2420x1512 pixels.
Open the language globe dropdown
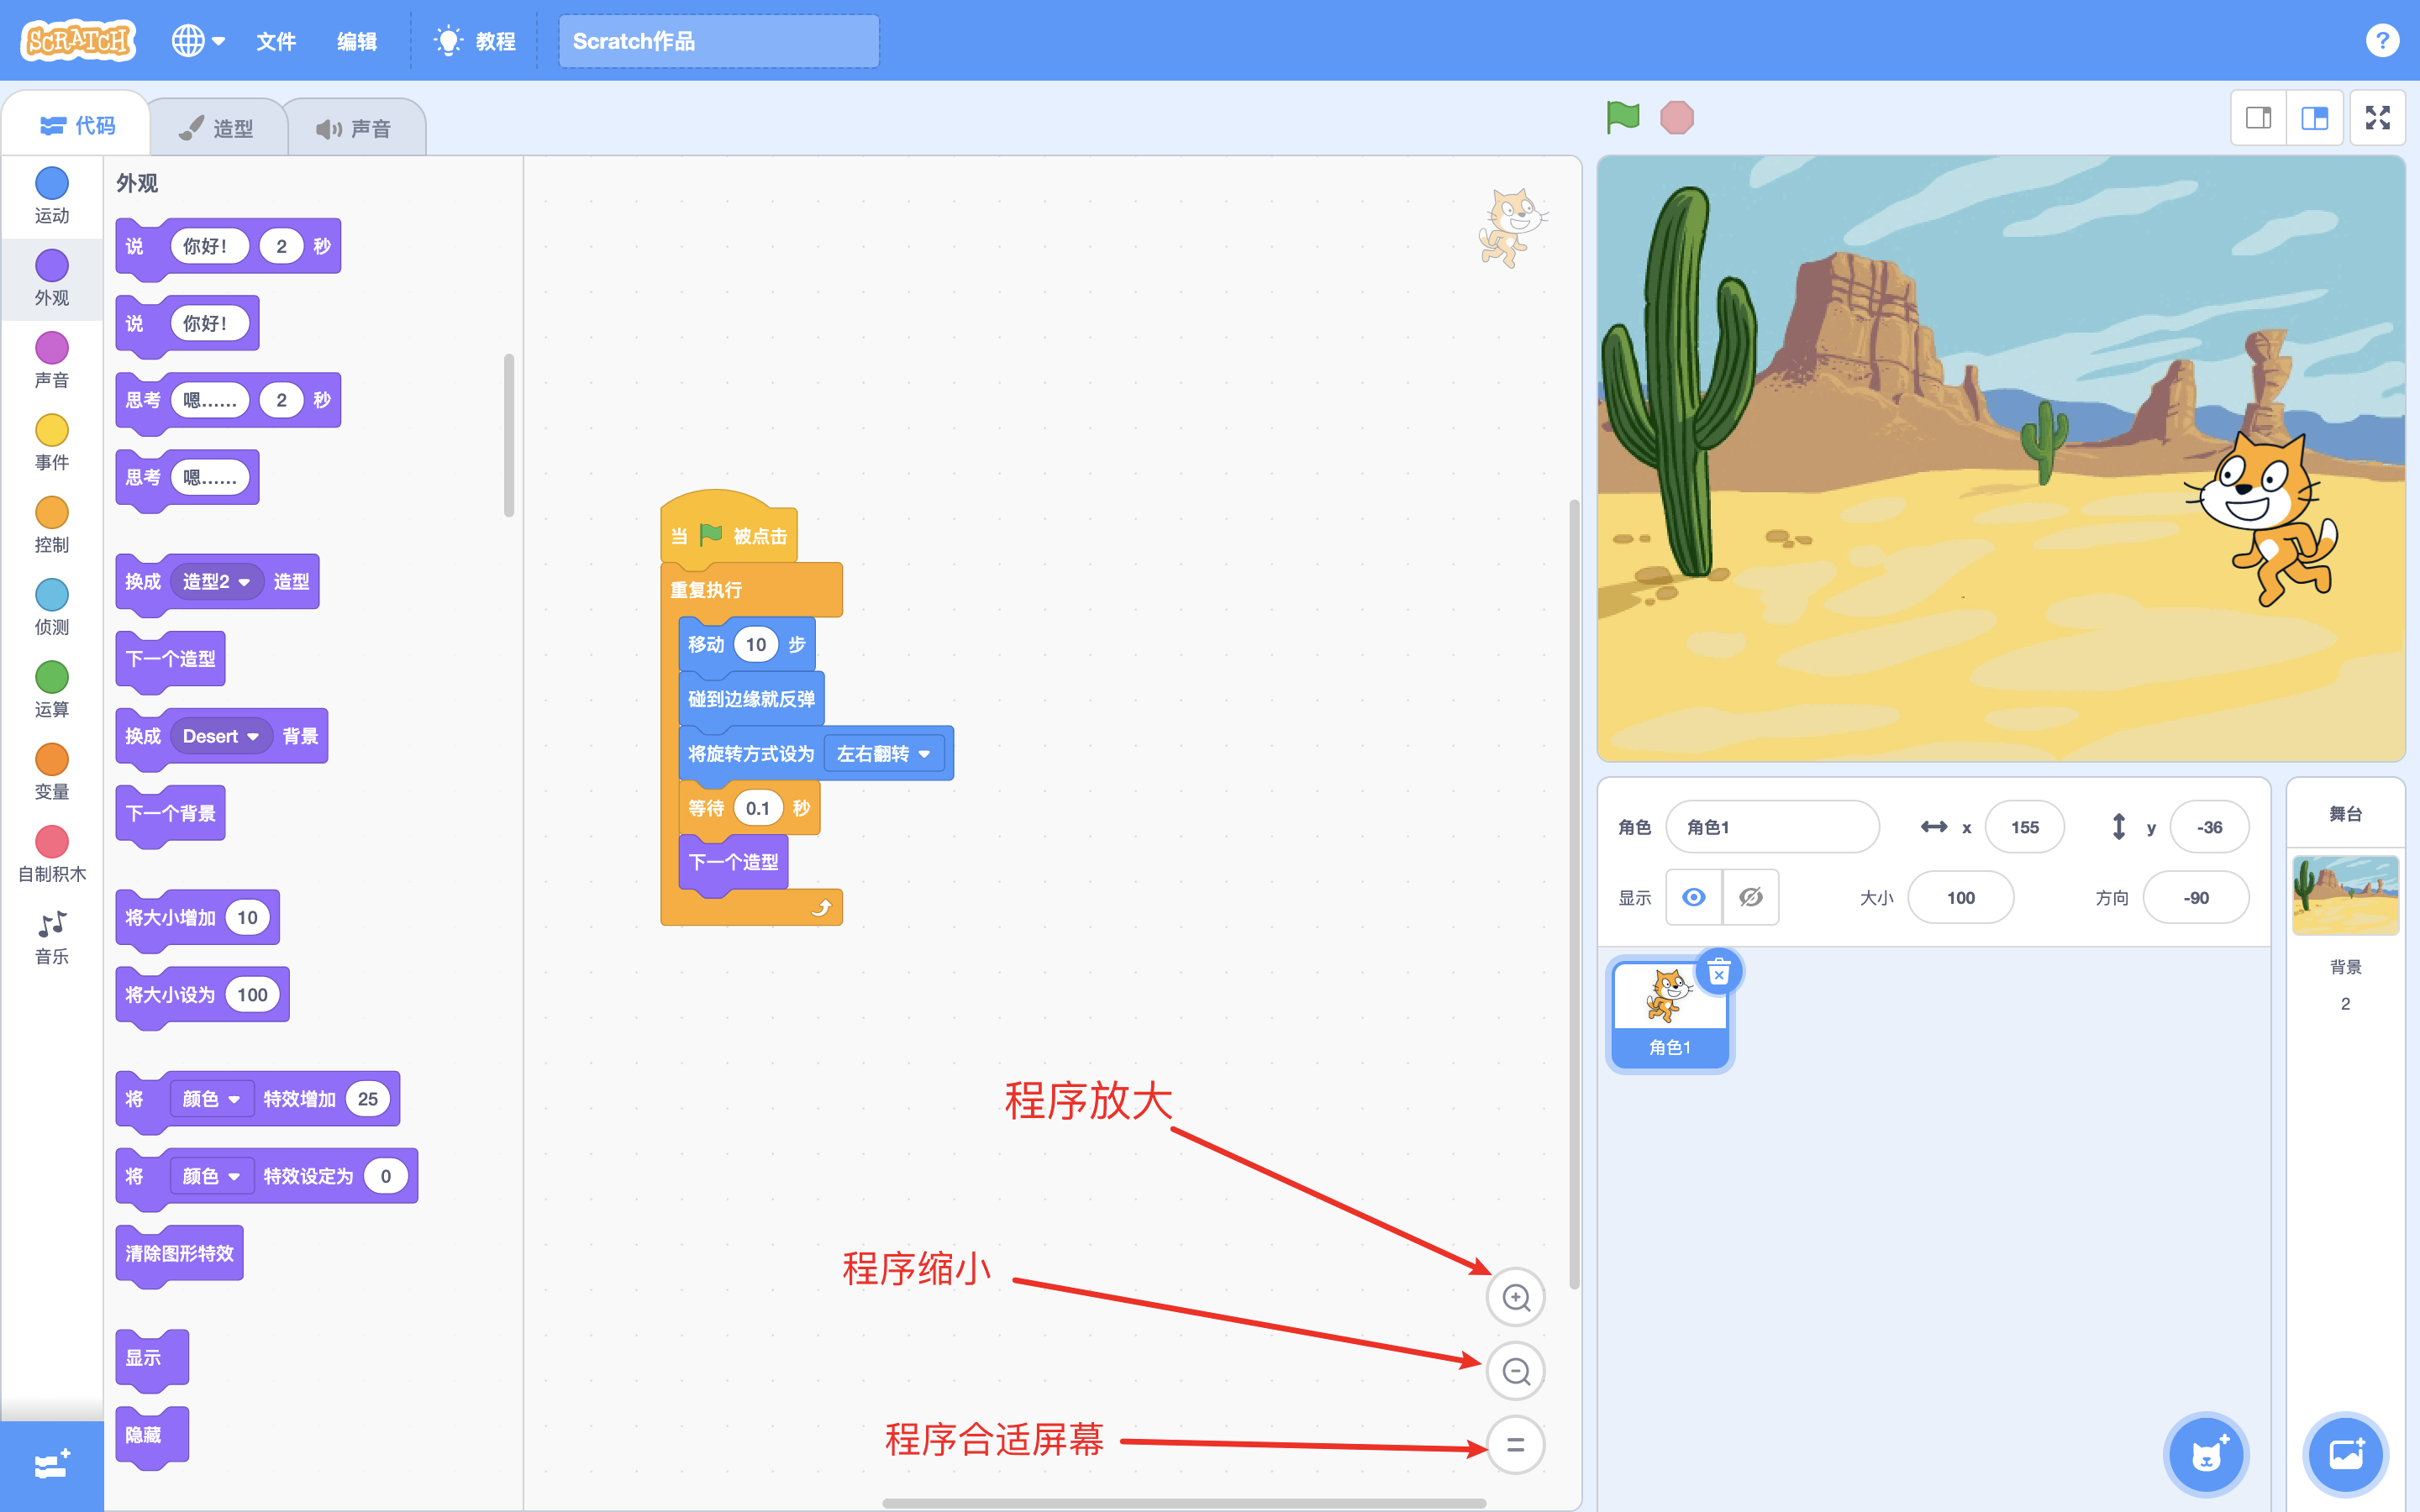point(198,41)
